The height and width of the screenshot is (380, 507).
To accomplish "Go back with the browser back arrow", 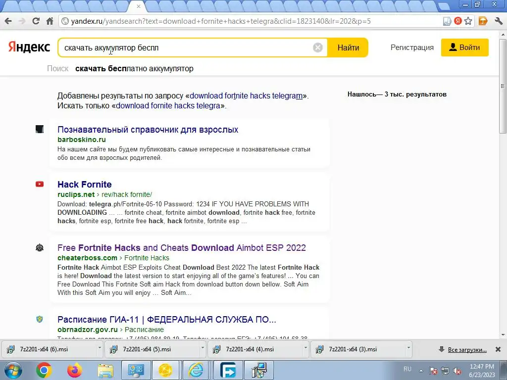I will click(x=8, y=21).
